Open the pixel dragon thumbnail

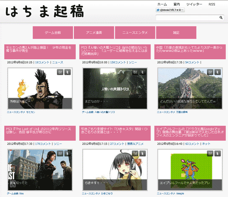190,170
